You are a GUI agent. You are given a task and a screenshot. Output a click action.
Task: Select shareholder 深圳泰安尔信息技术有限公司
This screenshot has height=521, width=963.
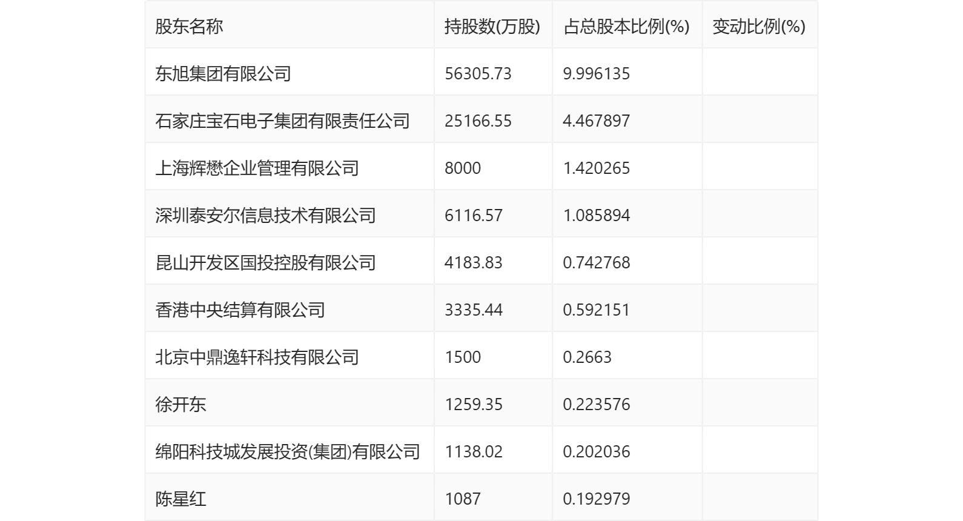click(266, 216)
